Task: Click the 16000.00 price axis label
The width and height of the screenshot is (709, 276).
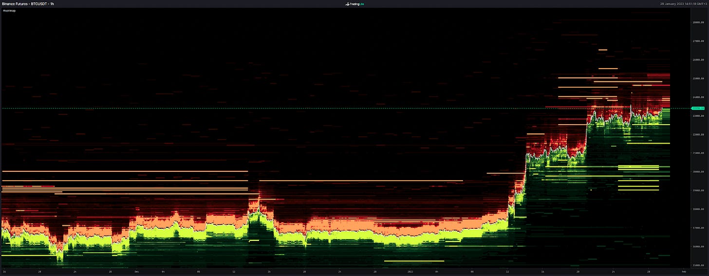Action: tap(699, 247)
